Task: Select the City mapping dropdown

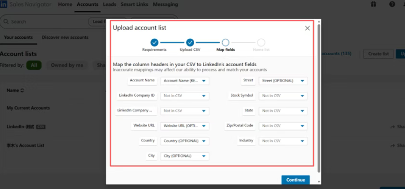Action: pyautogui.click(x=184, y=156)
